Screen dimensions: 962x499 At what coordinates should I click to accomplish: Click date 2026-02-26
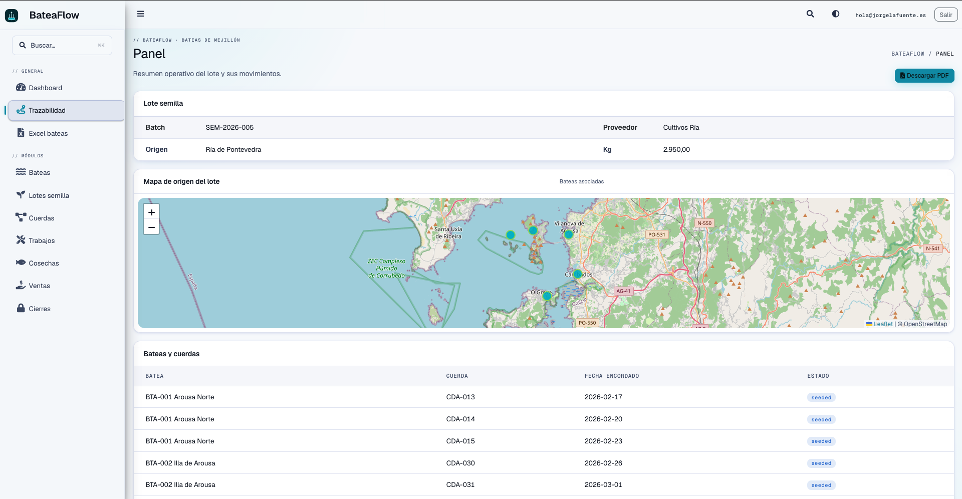click(x=603, y=463)
